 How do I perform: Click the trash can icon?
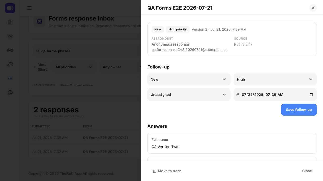click(x=155, y=171)
